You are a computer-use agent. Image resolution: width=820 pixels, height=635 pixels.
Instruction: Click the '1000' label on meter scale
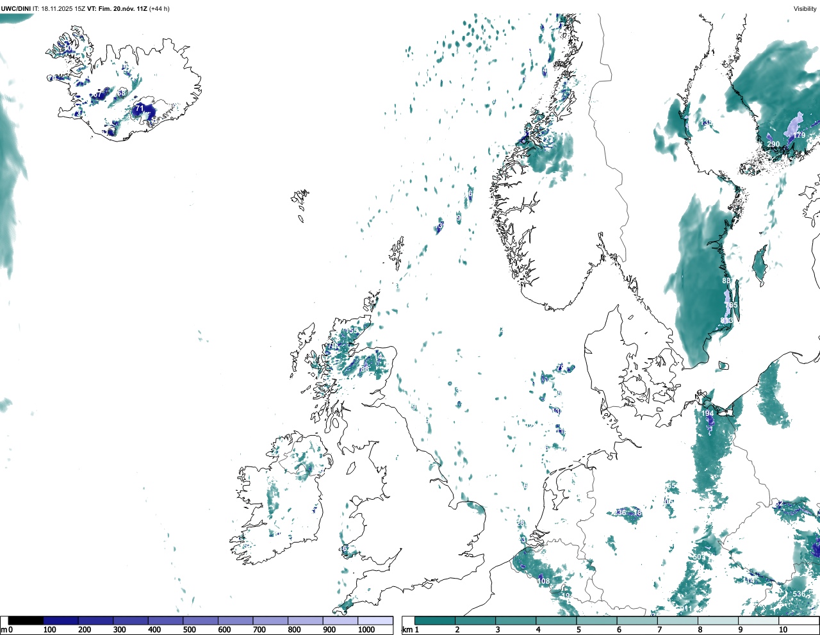[x=366, y=630]
